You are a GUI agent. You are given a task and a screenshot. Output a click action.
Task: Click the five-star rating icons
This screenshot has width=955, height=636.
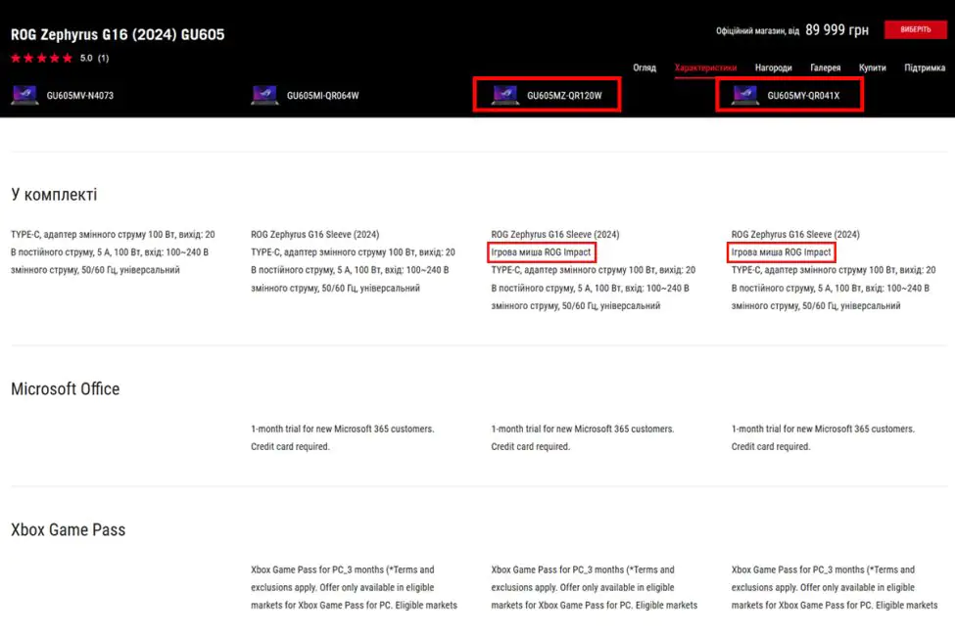[x=41, y=59]
